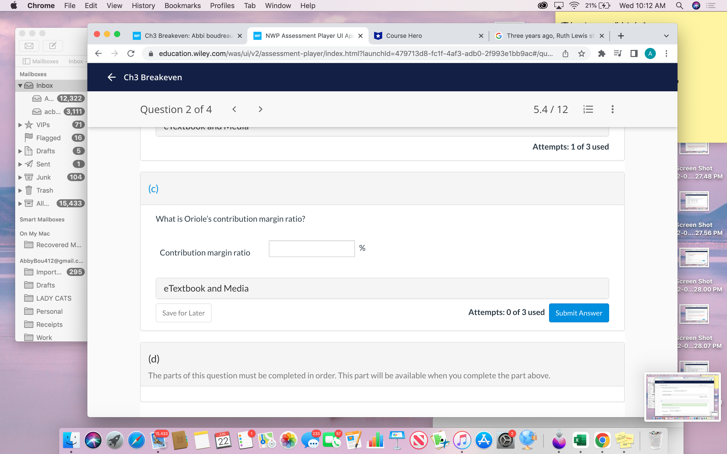This screenshot has width=727, height=454.
Task: Click the Wi-Fi status icon in menu bar
Action: (574, 5)
